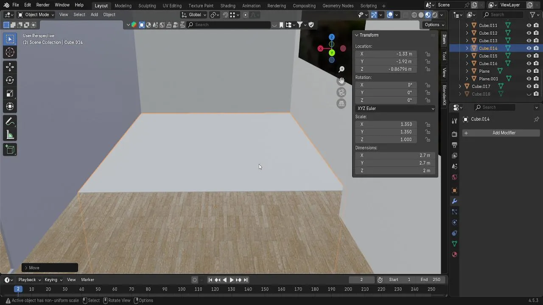Play the animation forward
The width and height of the screenshot is (543, 305).
(231, 280)
